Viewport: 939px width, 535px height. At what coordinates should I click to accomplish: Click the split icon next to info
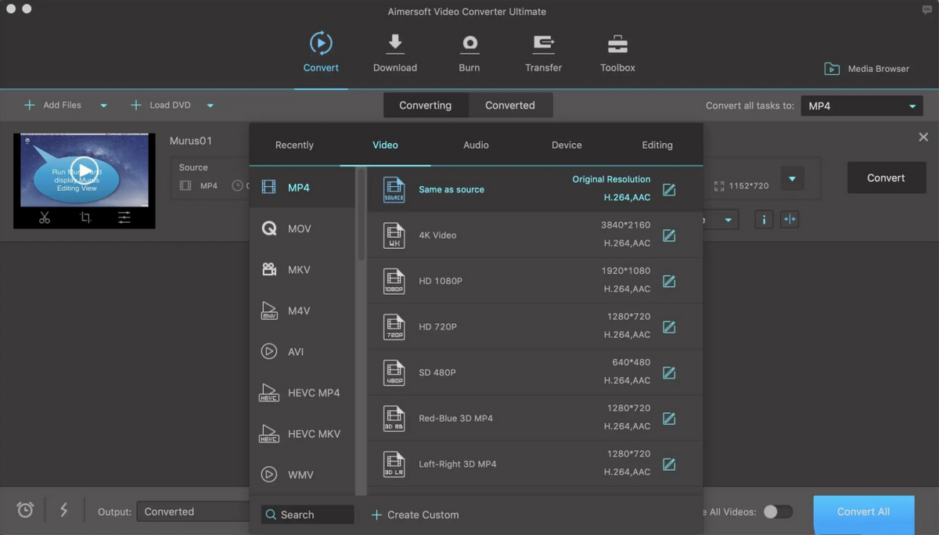pyautogui.click(x=790, y=220)
